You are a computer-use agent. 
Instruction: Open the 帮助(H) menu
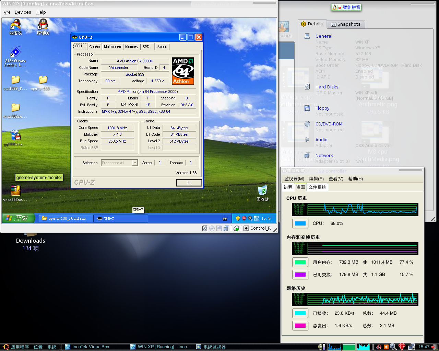tap(355, 179)
